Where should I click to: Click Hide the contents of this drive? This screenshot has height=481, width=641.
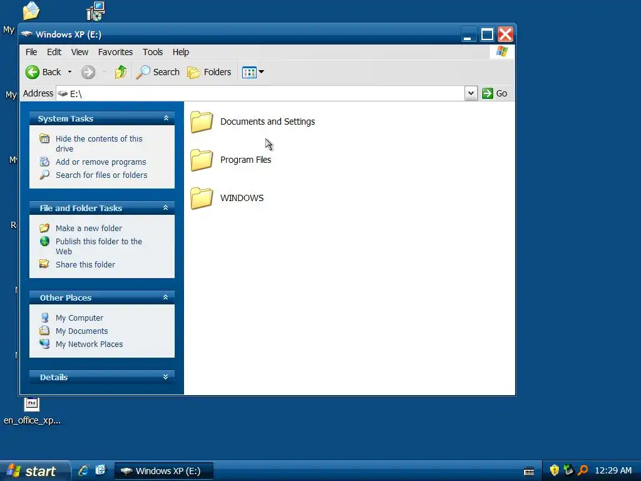click(99, 143)
